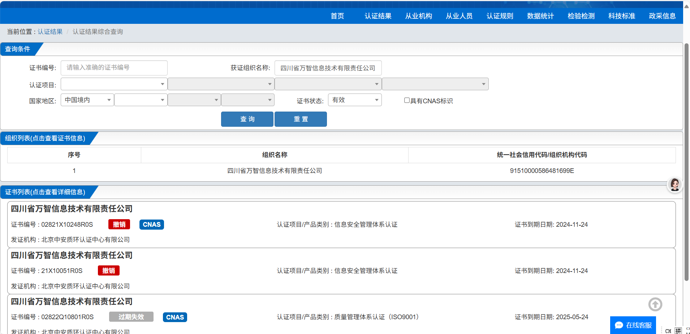The width and height of the screenshot is (690, 334).
Task: Enable the 具有CNAS标识 checkbox
Action: coord(407,100)
